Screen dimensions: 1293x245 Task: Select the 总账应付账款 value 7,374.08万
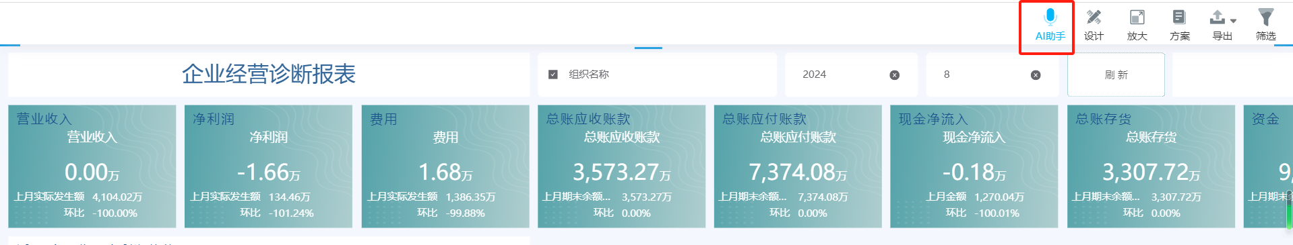pyautogui.click(x=798, y=173)
